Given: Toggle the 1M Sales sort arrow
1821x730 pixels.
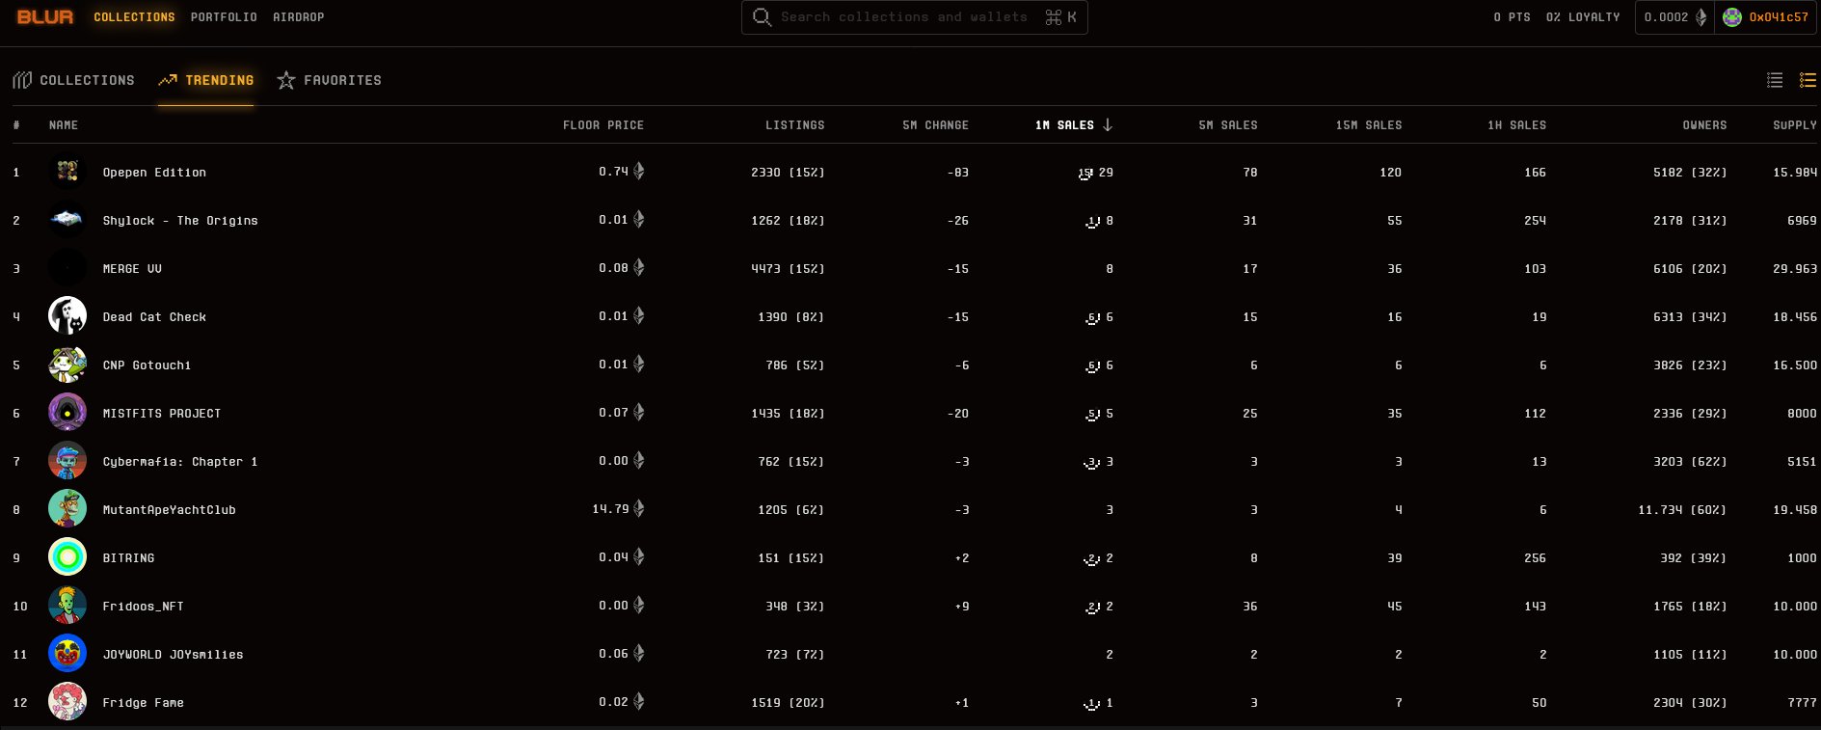Looking at the screenshot, I should tap(1108, 125).
